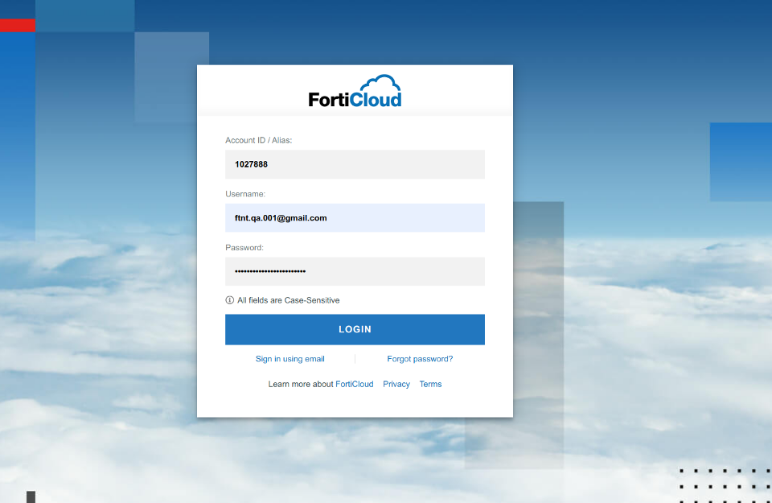Click the Forgot password link
The height and width of the screenshot is (503, 772).
420,358
